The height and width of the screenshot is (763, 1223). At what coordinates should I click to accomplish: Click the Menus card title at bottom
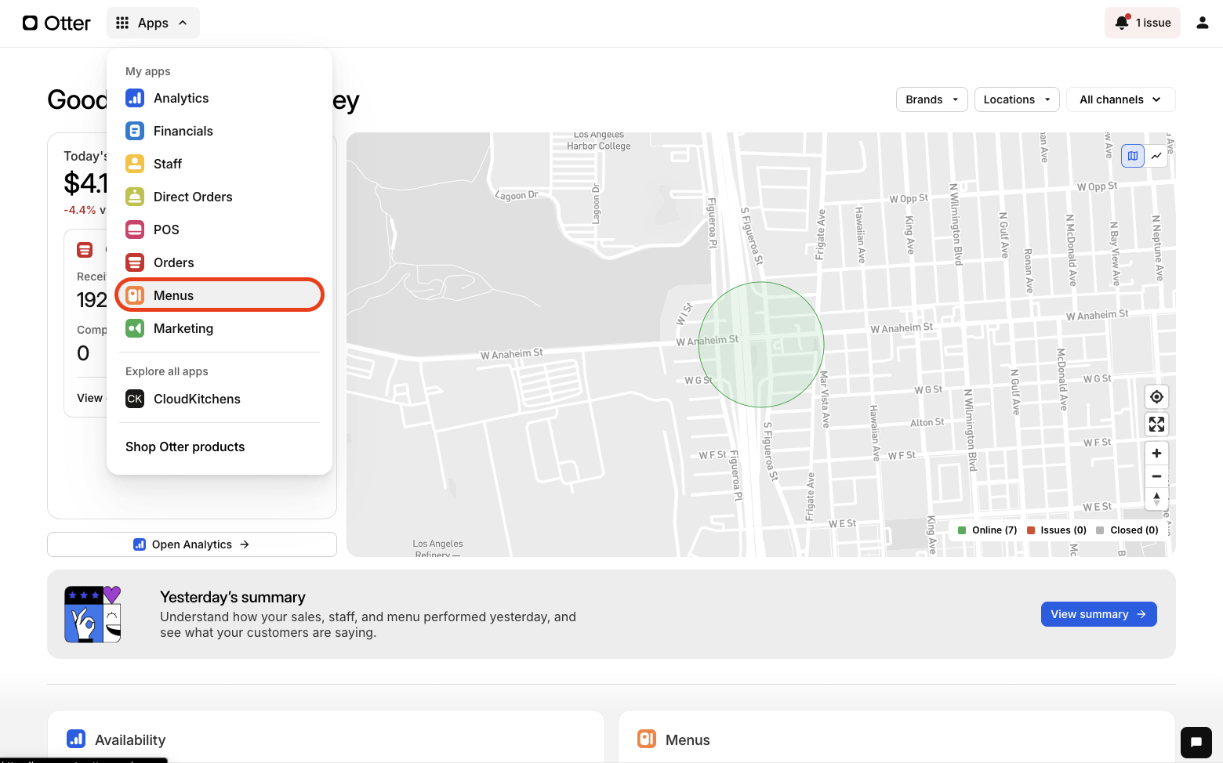coord(688,740)
